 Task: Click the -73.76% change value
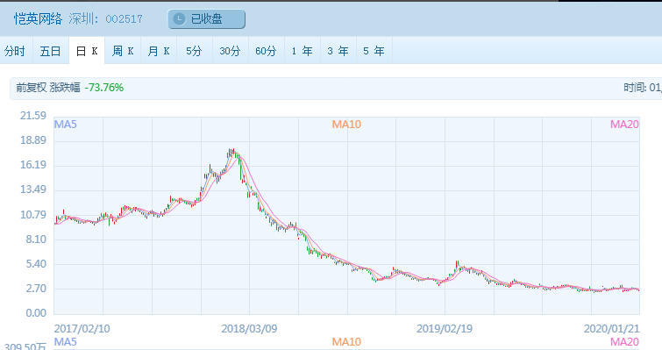104,88
